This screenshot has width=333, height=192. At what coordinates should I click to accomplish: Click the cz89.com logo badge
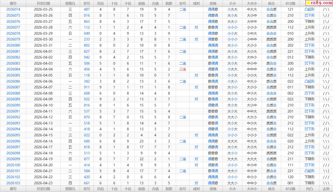pyautogui.click(x=319, y=3)
